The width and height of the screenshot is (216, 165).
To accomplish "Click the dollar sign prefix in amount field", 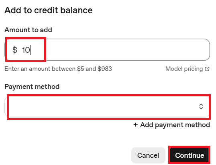I will pos(15,50).
